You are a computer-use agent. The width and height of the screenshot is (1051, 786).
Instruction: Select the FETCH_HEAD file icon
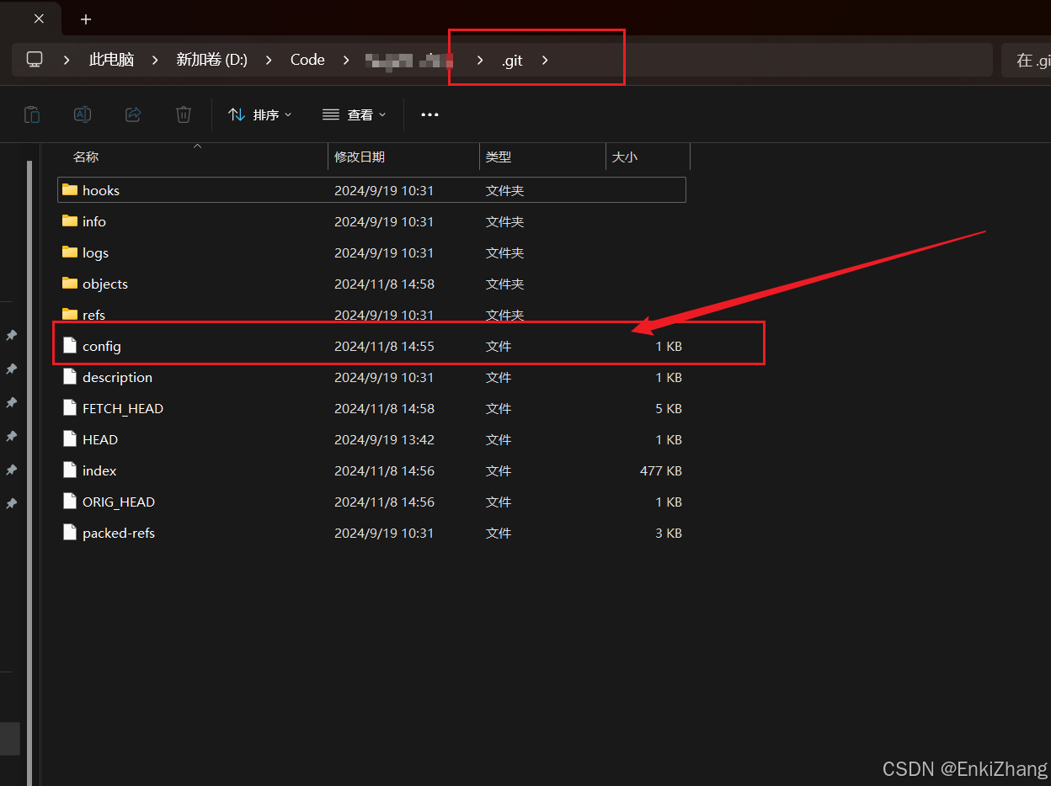coord(70,408)
